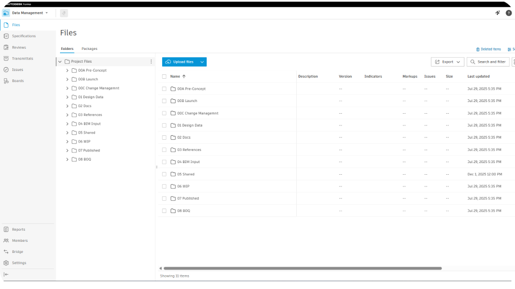Click the horizontal scrollbar below file list
Image resolution: width=515 pixels, height=289 pixels.
302,268
